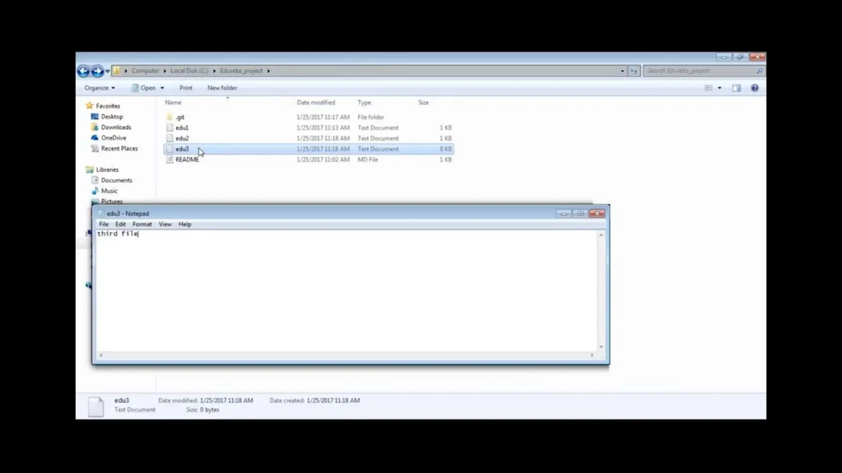
Task: Click the Forward navigation arrow in Explorer
Action: 97,71
